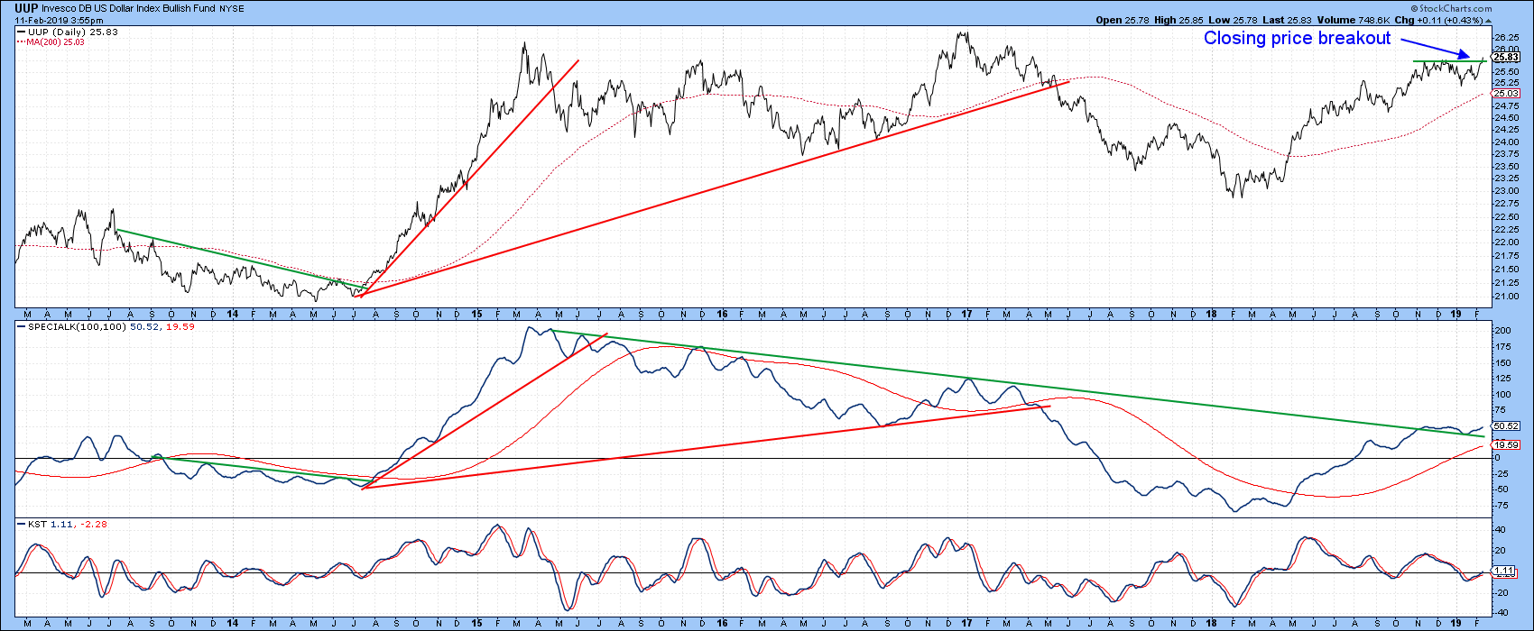The width and height of the screenshot is (1534, 631).
Task: Click the year 15 label under the price panel
Action: [x=477, y=315]
